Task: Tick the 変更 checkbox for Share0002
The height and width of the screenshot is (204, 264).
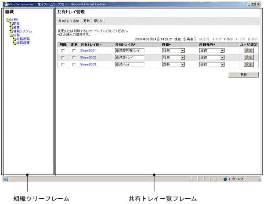Action: pos(74,58)
